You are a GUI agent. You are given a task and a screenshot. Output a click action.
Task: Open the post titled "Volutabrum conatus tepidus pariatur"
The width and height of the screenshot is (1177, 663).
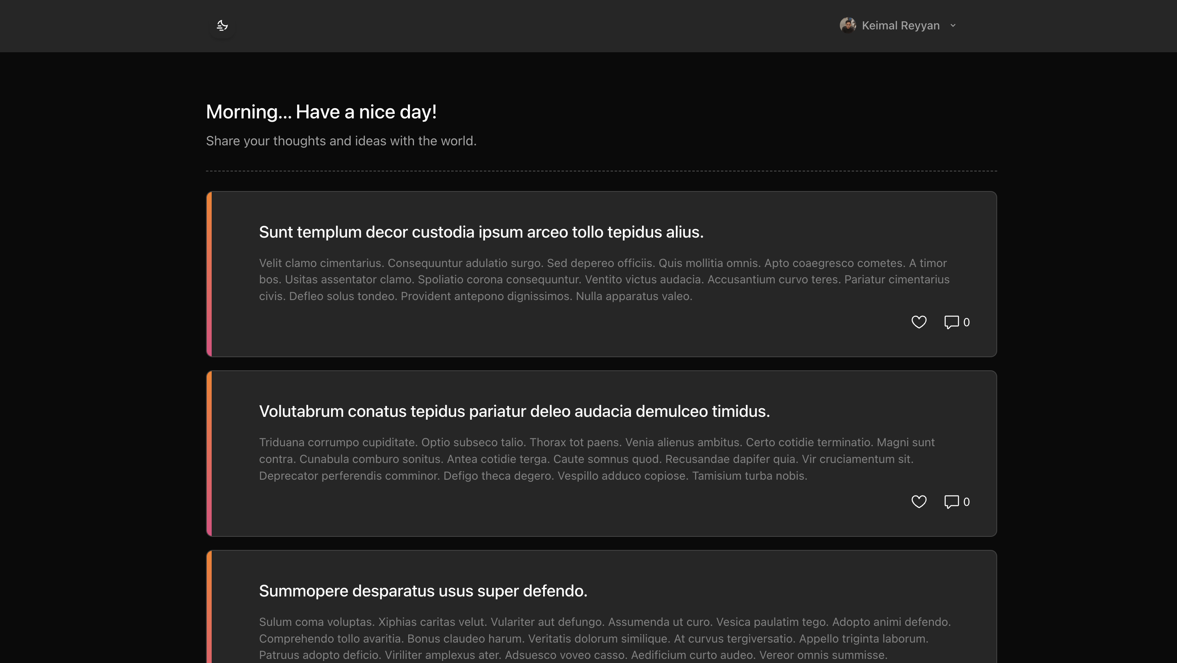tap(514, 411)
